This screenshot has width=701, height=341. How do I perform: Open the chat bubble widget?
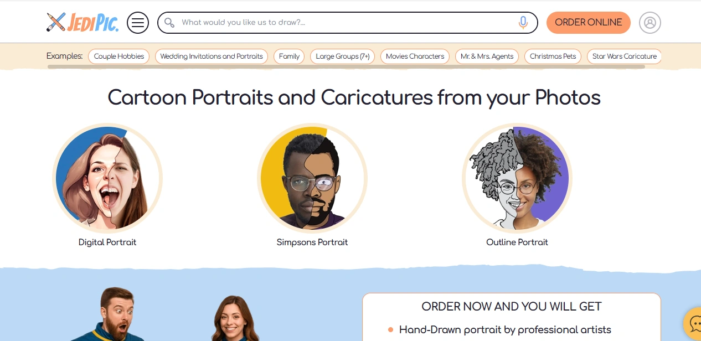click(x=694, y=324)
